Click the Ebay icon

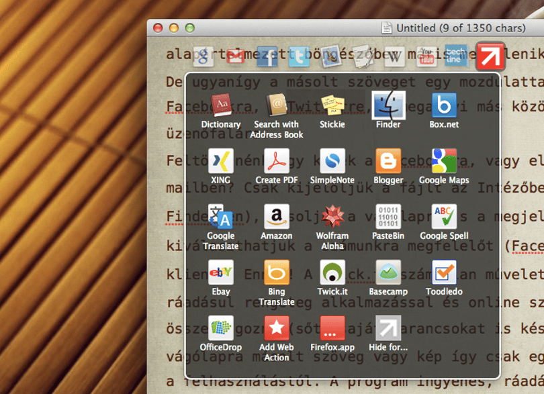[x=221, y=273]
